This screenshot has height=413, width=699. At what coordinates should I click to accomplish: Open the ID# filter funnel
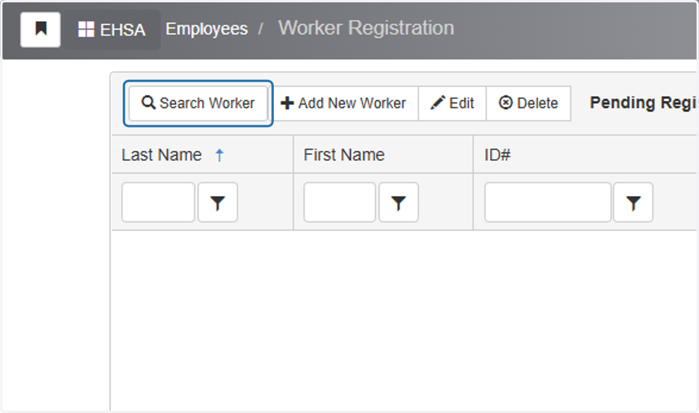(633, 202)
